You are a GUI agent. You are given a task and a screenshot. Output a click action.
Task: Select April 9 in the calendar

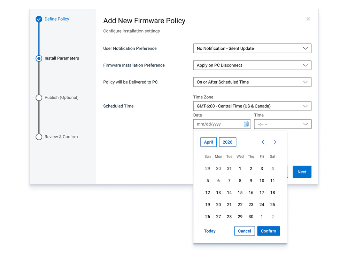click(x=251, y=181)
